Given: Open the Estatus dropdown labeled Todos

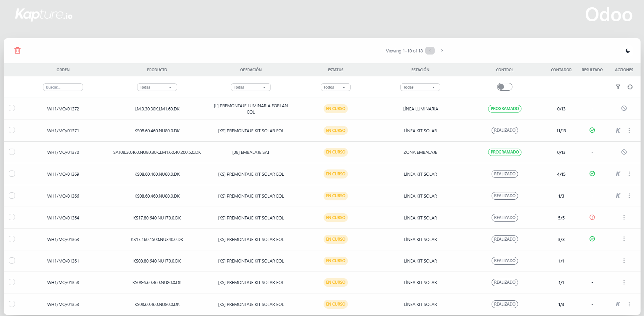Looking at the screenshot, I should point(335,87).
